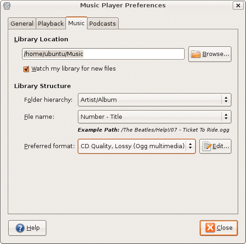Open the Folder hierarchy Artist/Album dropdown
Screen dimensions: 246x244
[154, 100]
